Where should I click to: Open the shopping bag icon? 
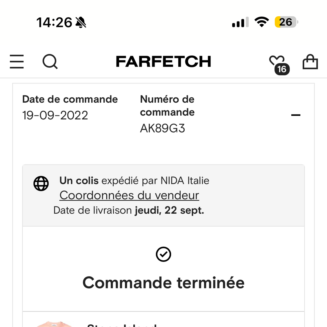click(x=310, y=61)
